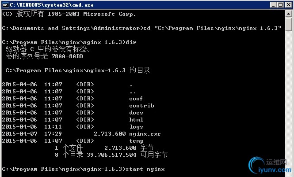
Task: Click the 39,706,517,504 free bytes value
Action: [111, 155]
